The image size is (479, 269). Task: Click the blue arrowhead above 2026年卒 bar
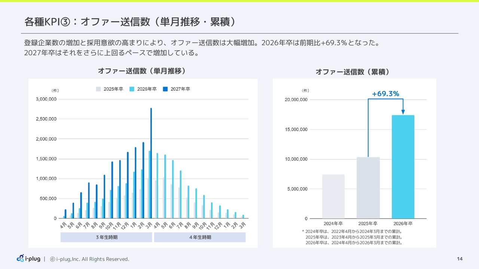pos(403,112)
